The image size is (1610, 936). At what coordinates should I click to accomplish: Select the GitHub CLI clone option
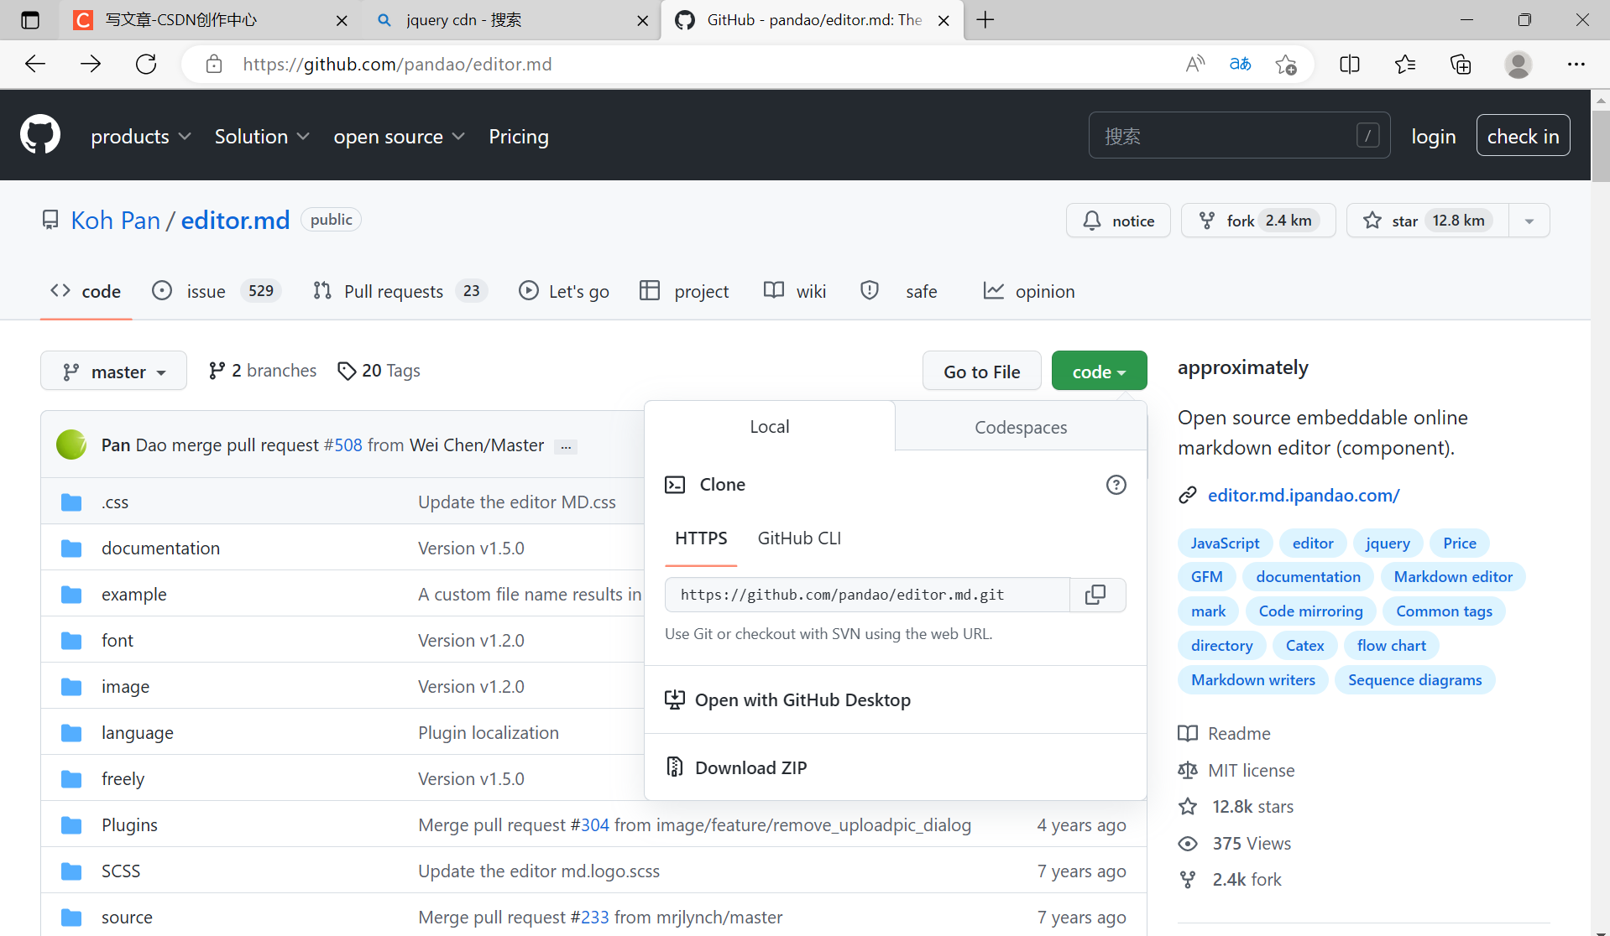click(799, 538)
